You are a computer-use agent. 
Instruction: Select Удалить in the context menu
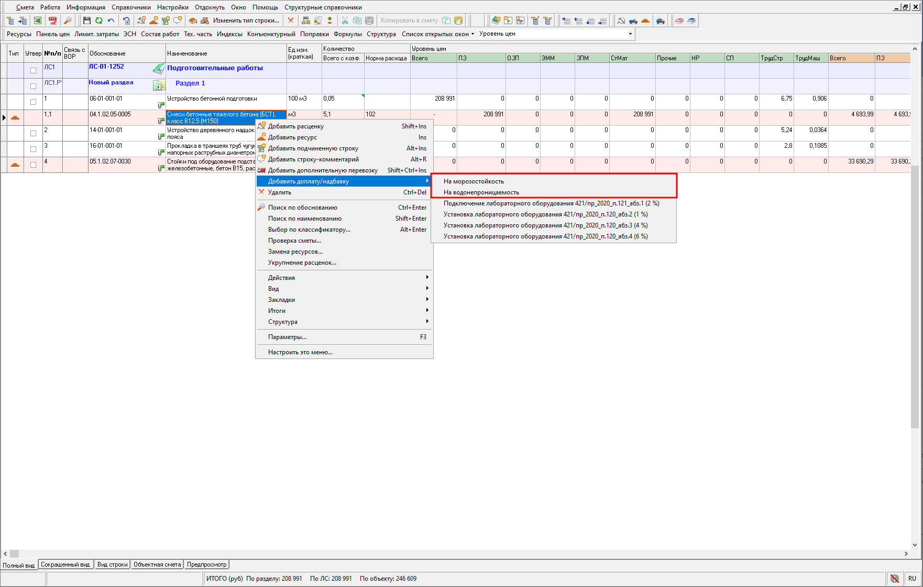pyautogui.click(x=280, y=192)
